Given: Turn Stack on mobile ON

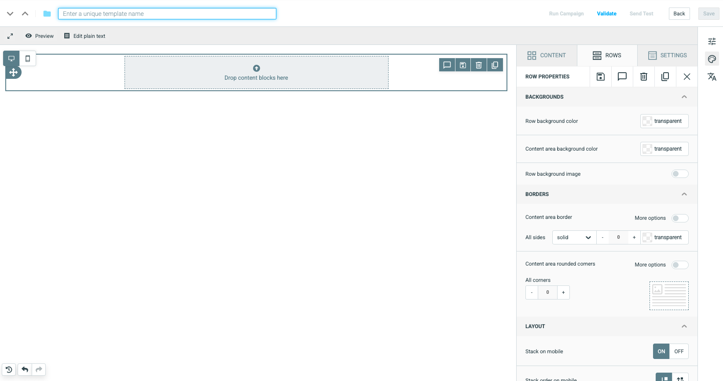Looking at the screenshot, I should (661, 351).
